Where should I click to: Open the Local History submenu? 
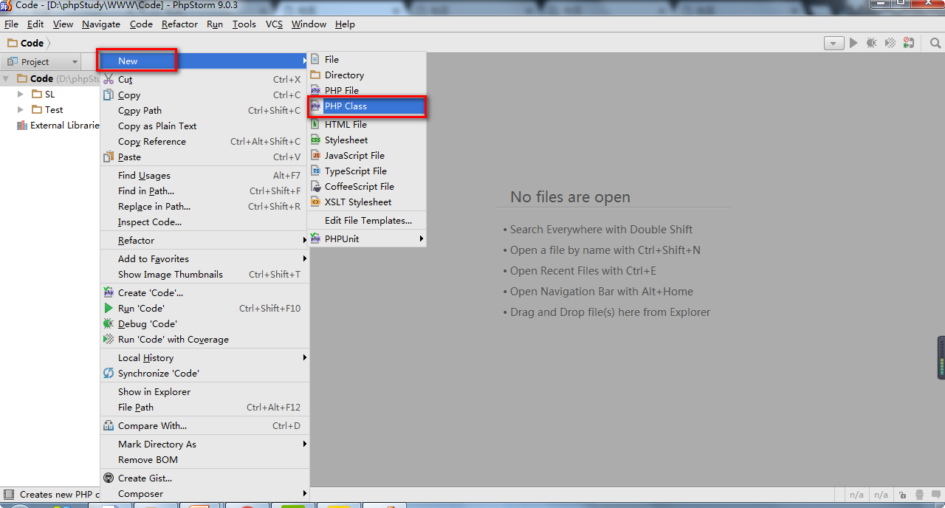[205, 357]
